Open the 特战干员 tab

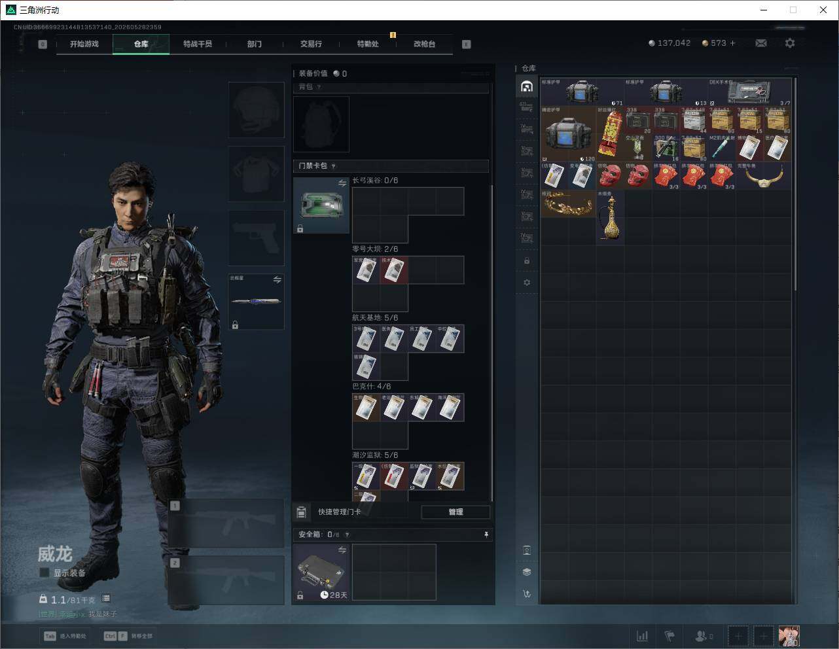[198, 44]
